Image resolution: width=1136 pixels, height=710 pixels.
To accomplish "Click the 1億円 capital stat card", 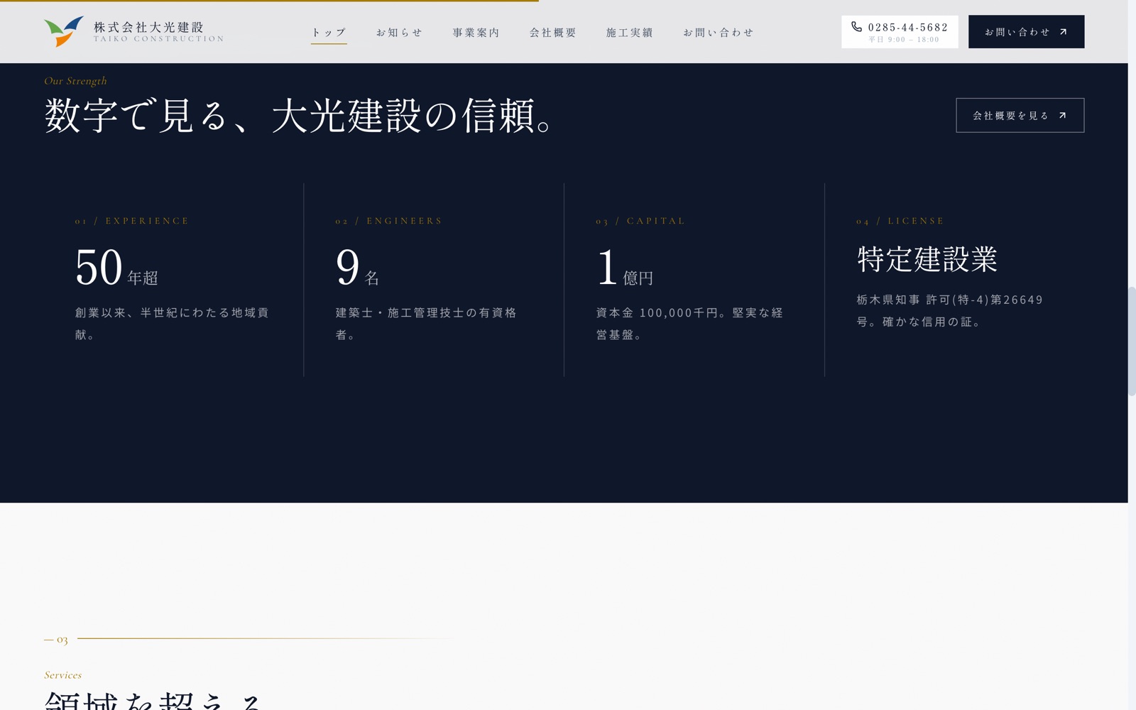I will 694,280.
